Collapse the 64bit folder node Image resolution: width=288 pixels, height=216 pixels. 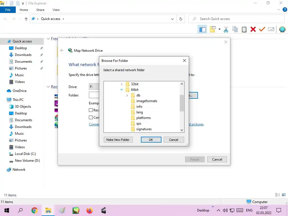121,90
